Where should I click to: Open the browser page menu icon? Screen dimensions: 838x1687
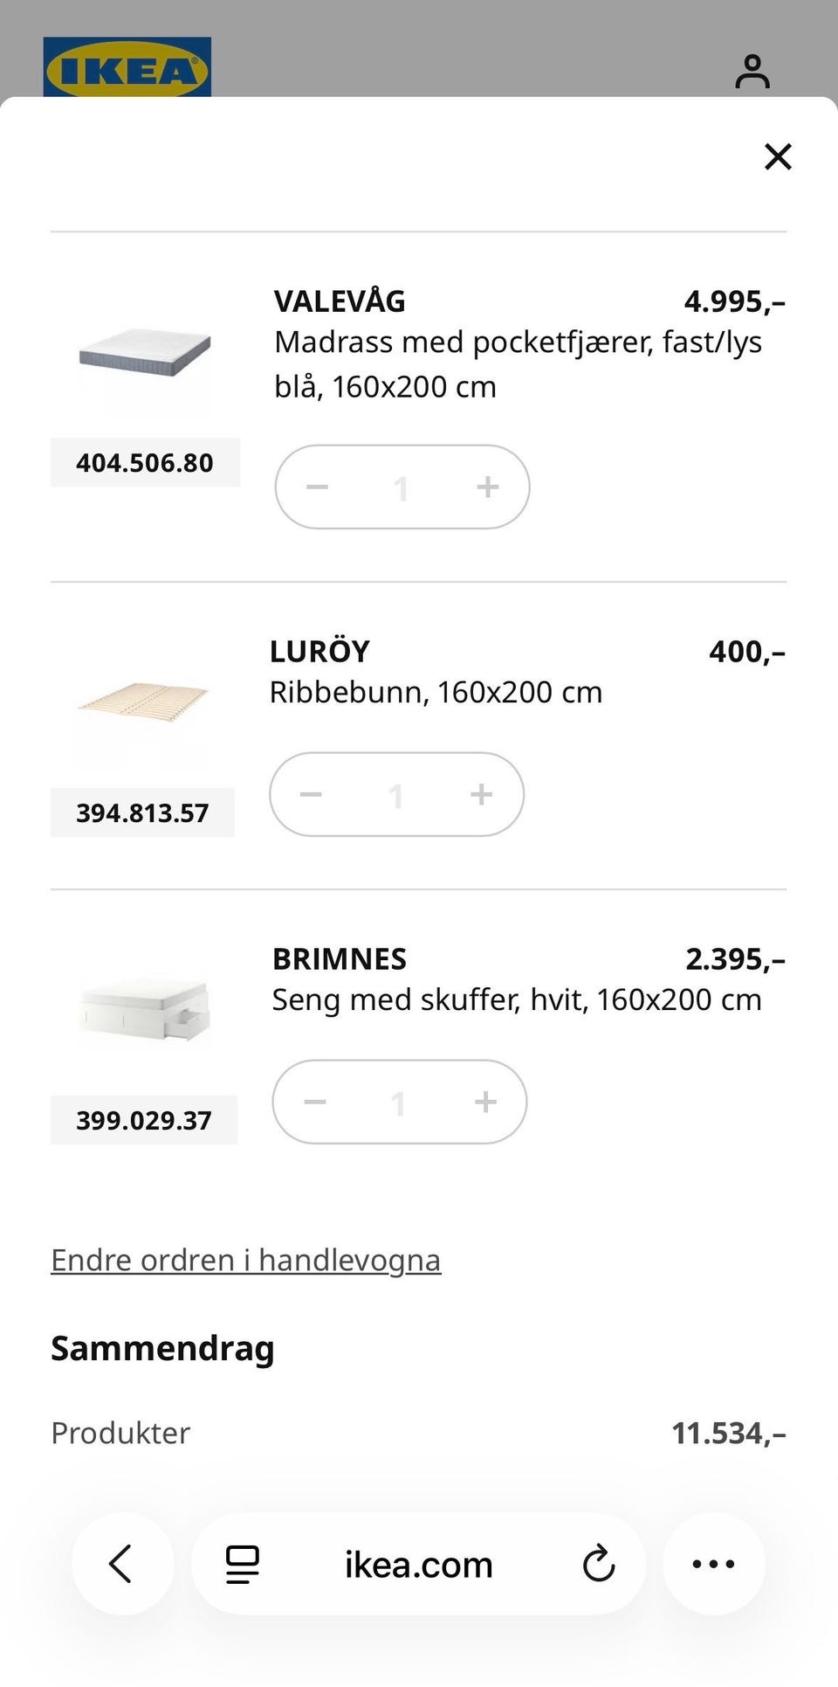click(x=243, y=1564)
